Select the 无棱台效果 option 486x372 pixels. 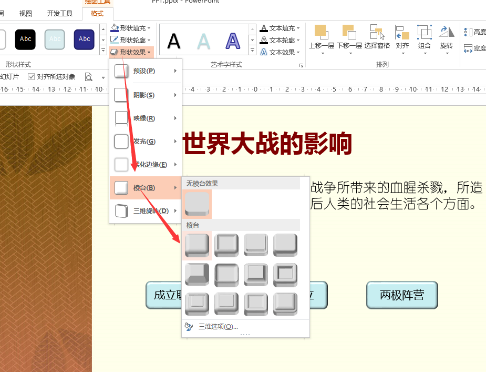(x=197, y=203)
